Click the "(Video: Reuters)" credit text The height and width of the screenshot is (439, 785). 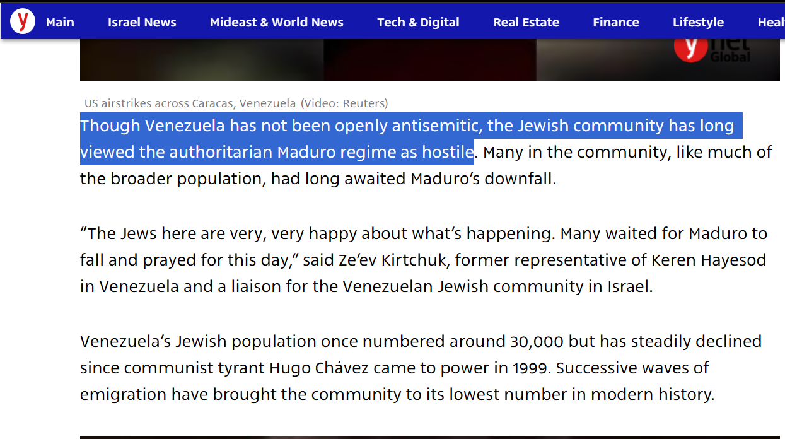pyautogui.click(x=344, y=103)
